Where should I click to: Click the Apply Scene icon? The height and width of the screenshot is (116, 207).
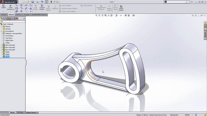(129, 15)
